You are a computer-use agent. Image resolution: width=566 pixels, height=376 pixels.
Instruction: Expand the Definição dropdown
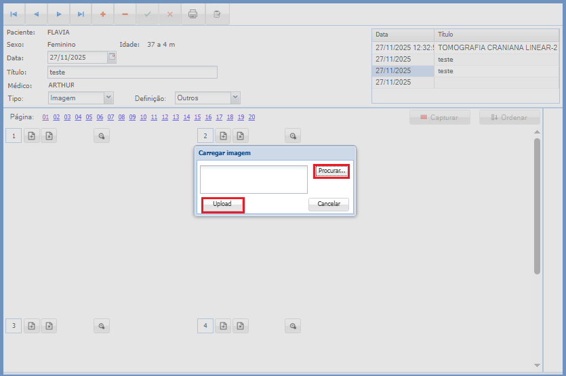point(235,98)
